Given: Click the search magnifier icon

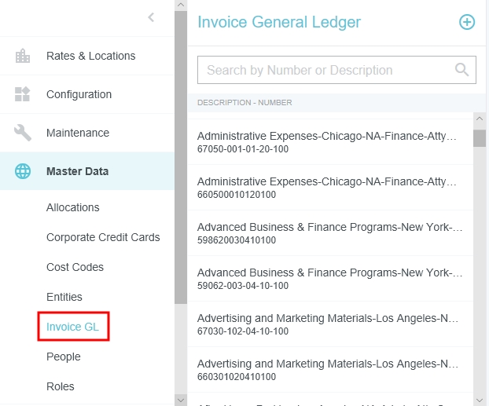Looking at the screenshot, I should [462, 70].
